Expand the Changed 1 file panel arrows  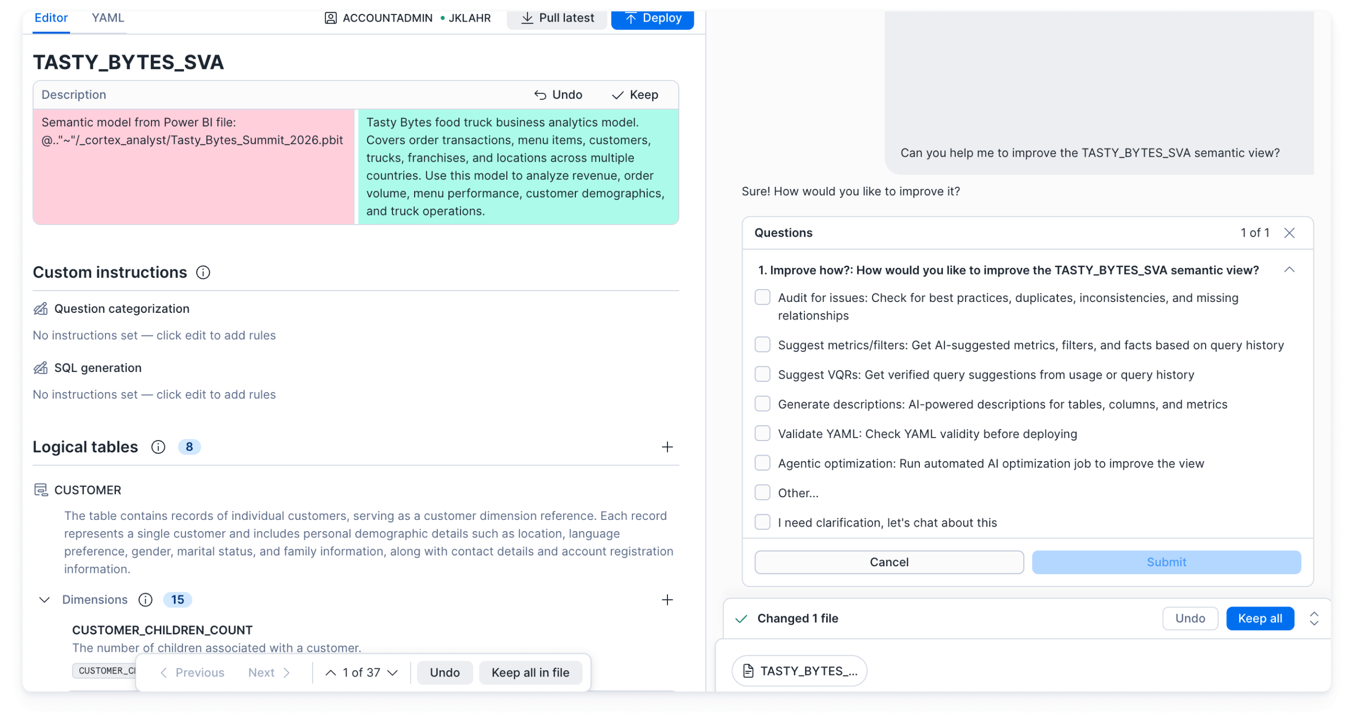[1314, 618]
